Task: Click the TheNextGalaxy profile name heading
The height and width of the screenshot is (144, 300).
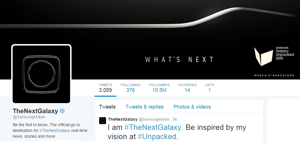Action: [x=35, y=111]
